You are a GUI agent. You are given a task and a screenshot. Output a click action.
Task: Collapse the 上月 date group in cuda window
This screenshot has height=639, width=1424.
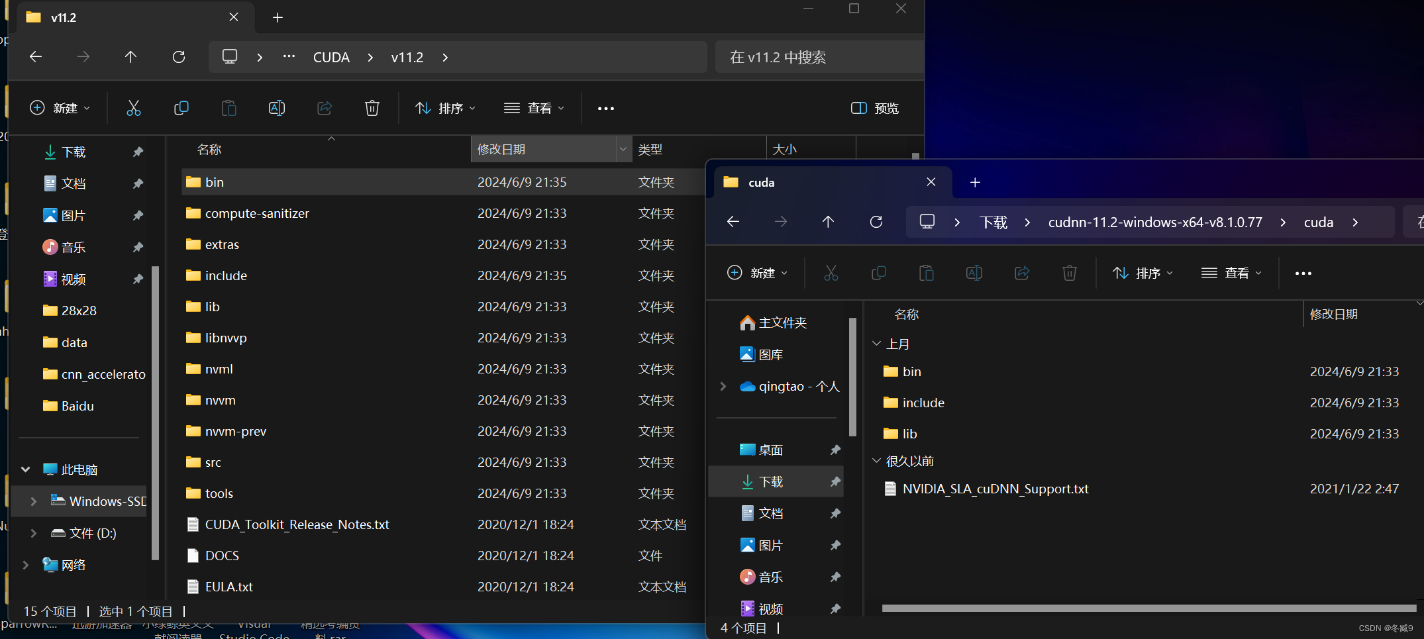click(878, 344)
